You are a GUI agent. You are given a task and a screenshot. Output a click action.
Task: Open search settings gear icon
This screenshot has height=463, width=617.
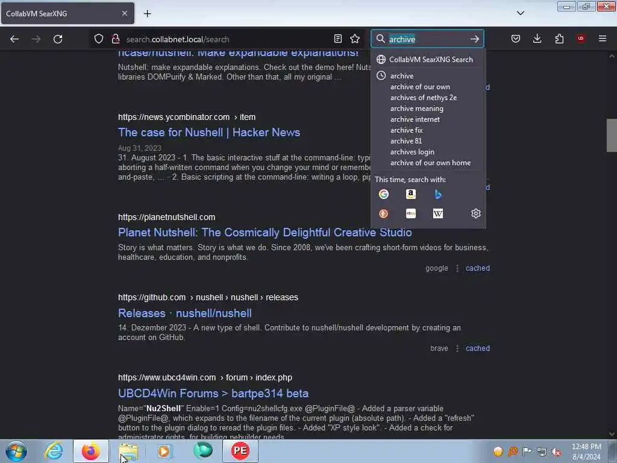tap(476, 213)
